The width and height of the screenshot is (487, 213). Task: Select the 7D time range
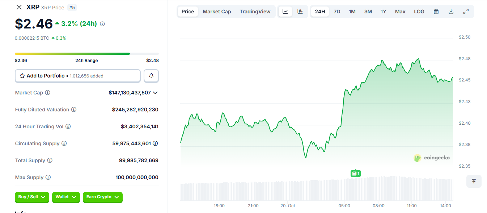[x=337, y=12]
